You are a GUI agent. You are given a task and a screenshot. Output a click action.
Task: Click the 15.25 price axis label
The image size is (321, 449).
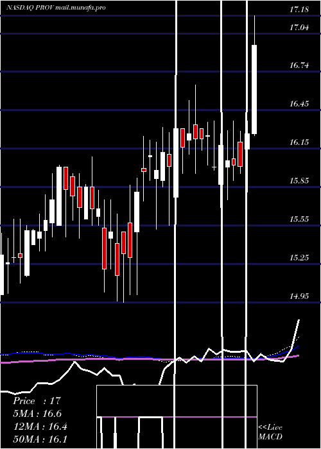pos(299,258)
